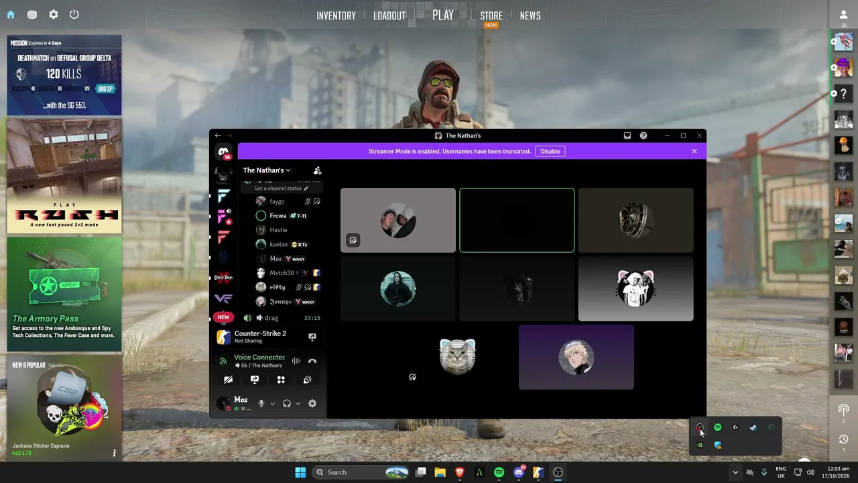This screenshot has width=858, height=483.
Task: Start a Discord activity
Action: [x=281, y=380]
